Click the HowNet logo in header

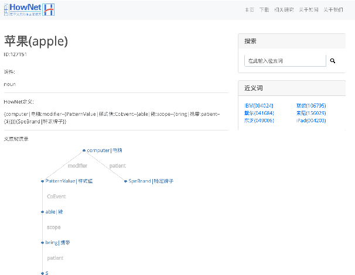coord(28,9)
